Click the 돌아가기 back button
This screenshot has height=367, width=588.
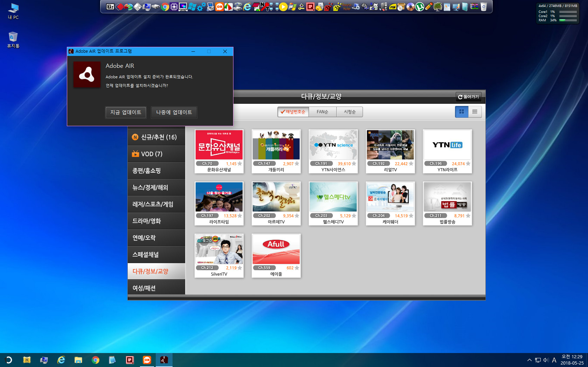tap(468, 97)
